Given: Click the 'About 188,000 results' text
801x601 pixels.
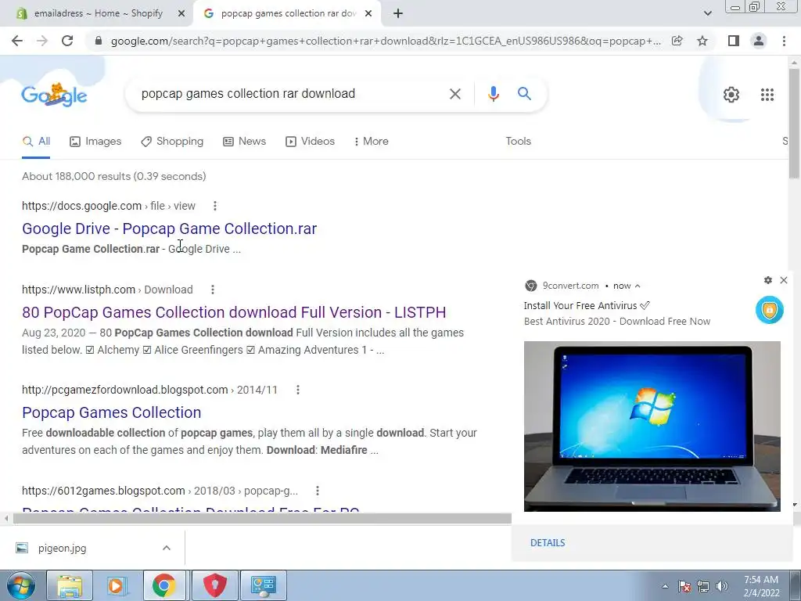Looking at the screenshot, I should (x=114, y=176).
